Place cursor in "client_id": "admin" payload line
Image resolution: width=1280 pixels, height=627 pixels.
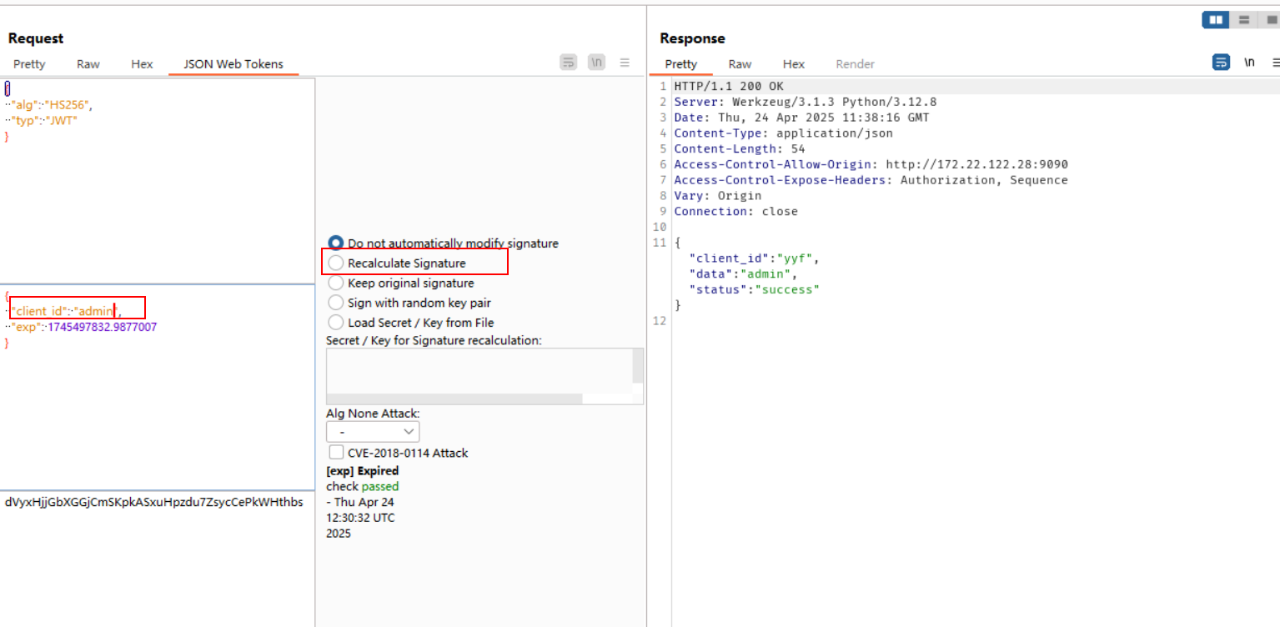[x=63, y=311]
